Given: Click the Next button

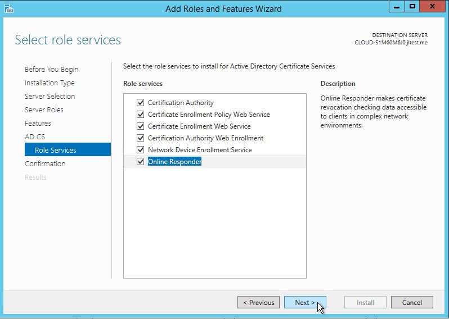Looking at the screenshot, I should 305,302.
